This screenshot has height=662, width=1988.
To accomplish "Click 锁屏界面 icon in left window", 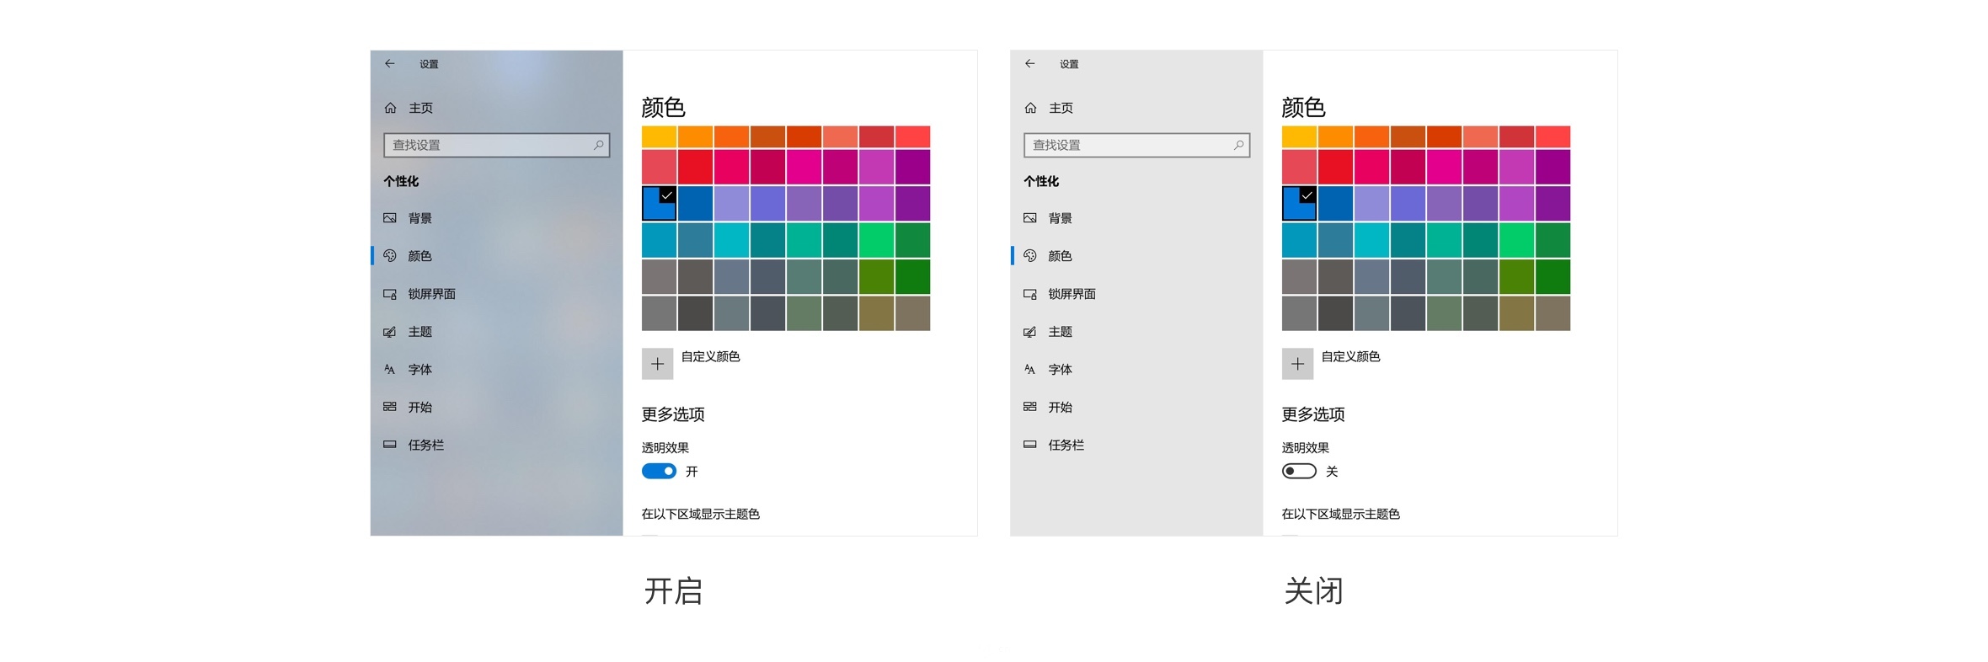I will [x=390, y=294].
